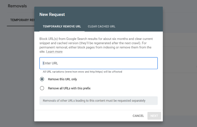Switch to the Clear Cached URL tab
This screenshot has width=197, height=127.
(101, 26)
